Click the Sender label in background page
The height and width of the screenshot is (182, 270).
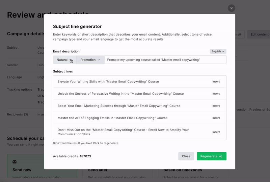click(12, 65)
